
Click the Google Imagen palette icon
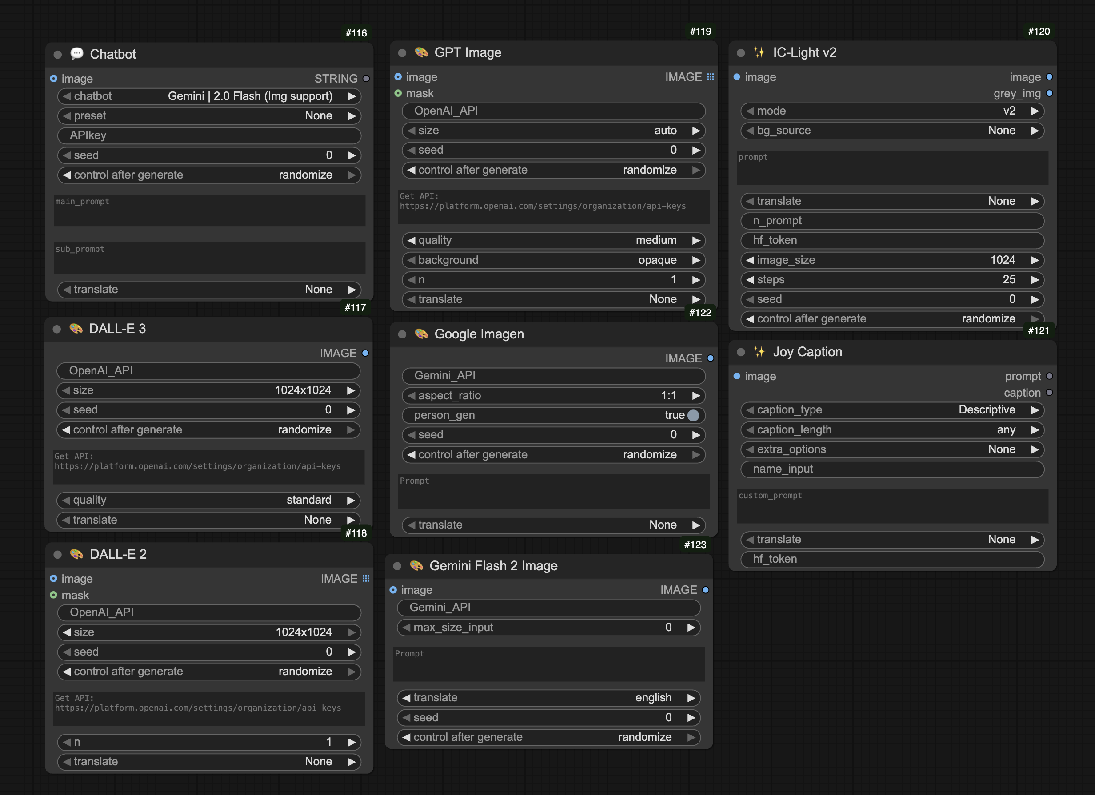421,334
